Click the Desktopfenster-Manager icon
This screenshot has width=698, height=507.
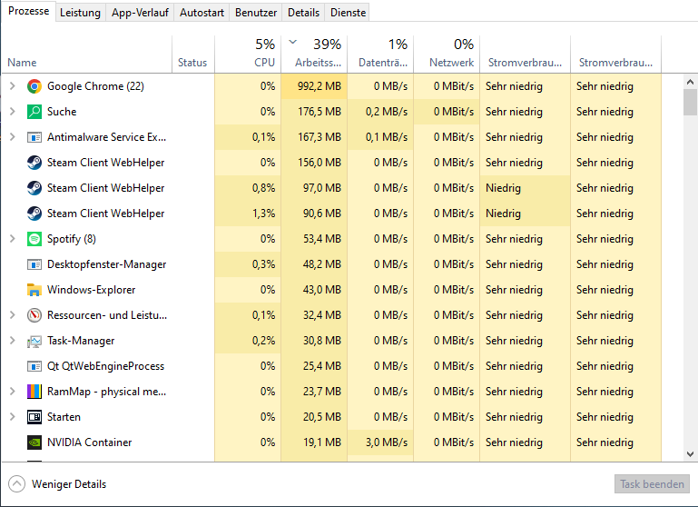34,264
